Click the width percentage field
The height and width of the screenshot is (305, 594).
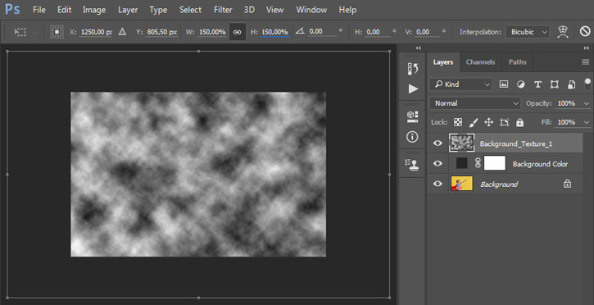click(212, 32)
